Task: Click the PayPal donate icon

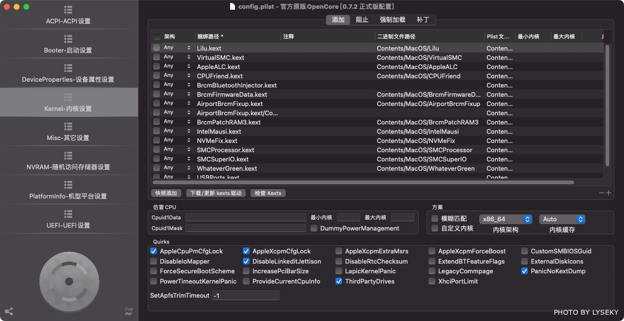Action: pyautogui.click(x=129, y=312)
